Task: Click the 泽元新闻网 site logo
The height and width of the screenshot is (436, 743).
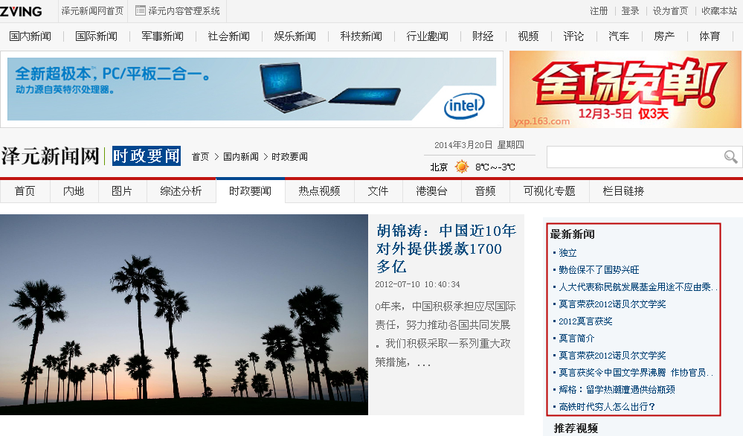Action: (x=50, y=156)
